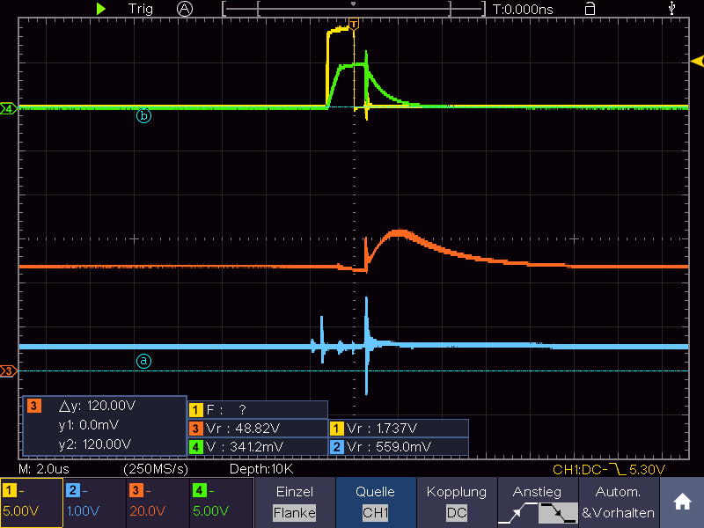Viewport: 704px width, 528px height.
Task: Click the green run/play indicator icon
Action: coord(101,9)
